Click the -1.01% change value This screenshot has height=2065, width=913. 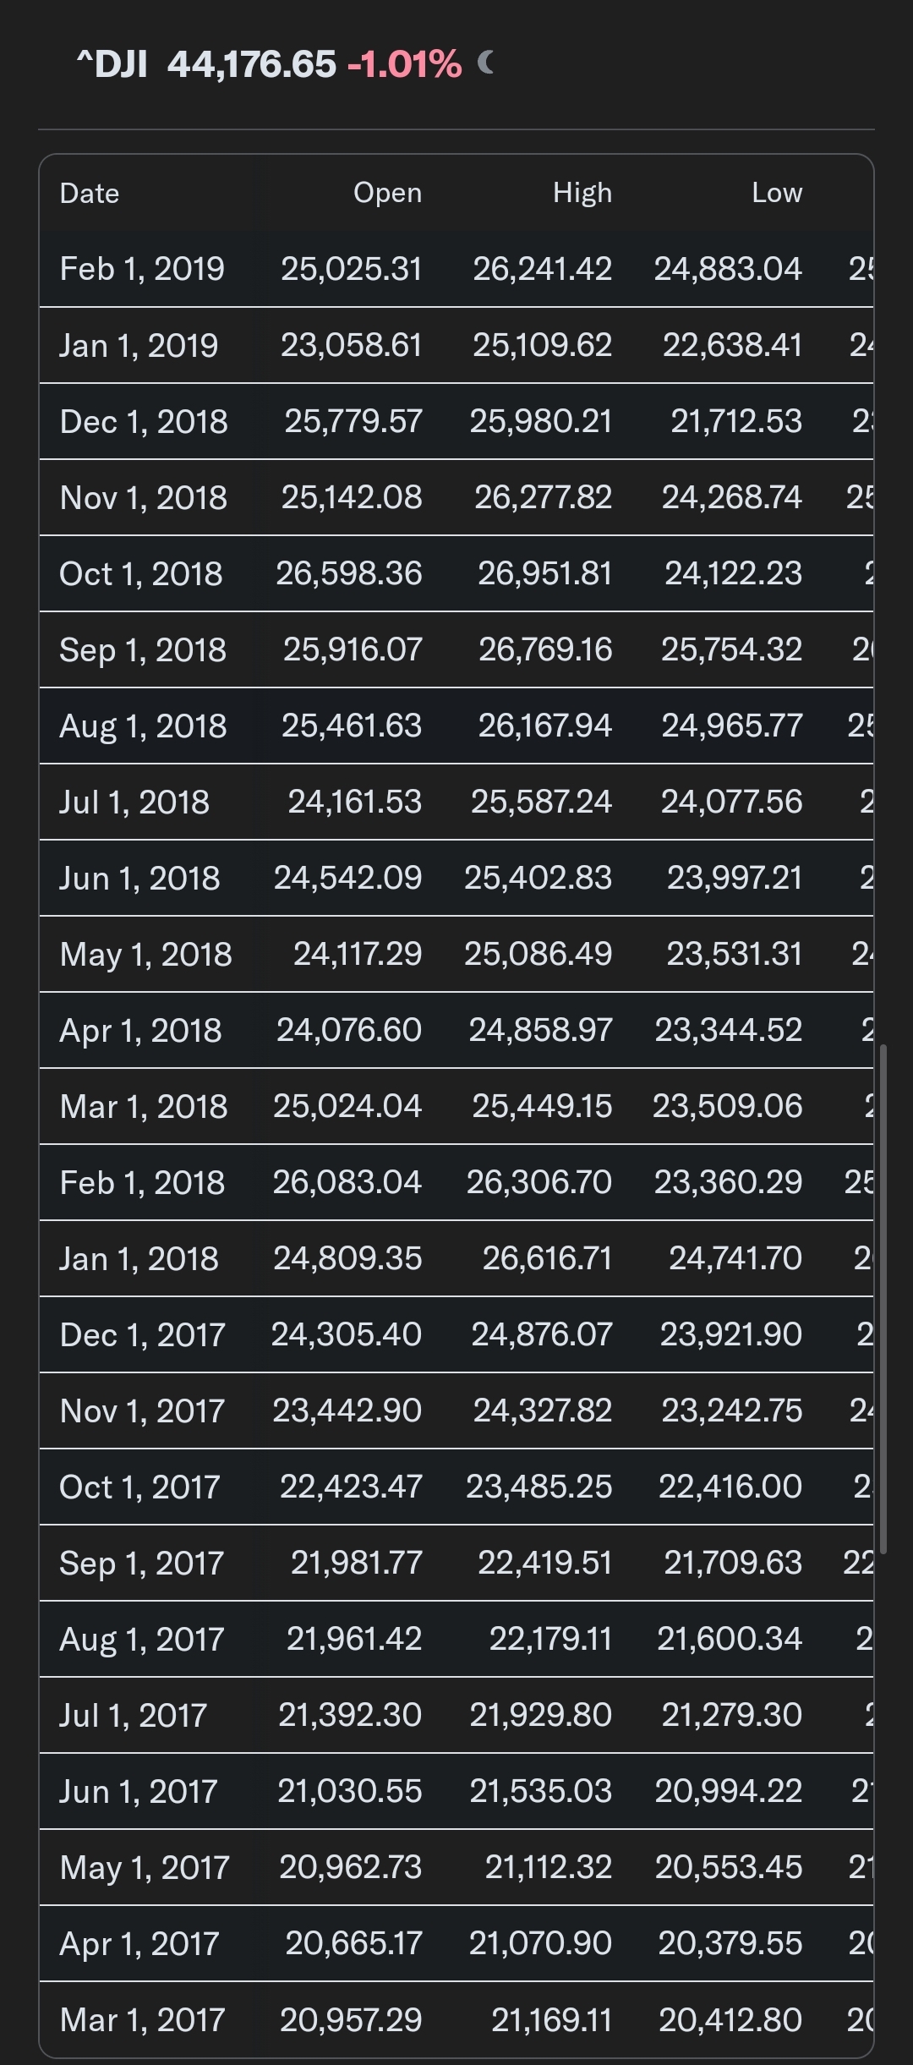pos(405,64)
